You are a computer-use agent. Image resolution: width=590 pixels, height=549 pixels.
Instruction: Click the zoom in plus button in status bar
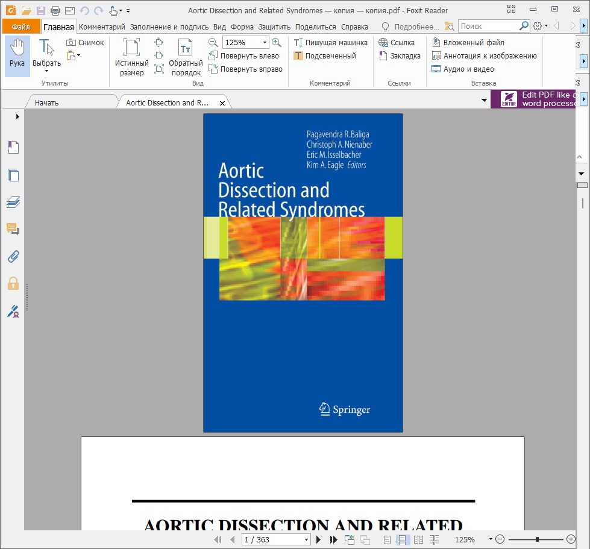tap(571, 539)
